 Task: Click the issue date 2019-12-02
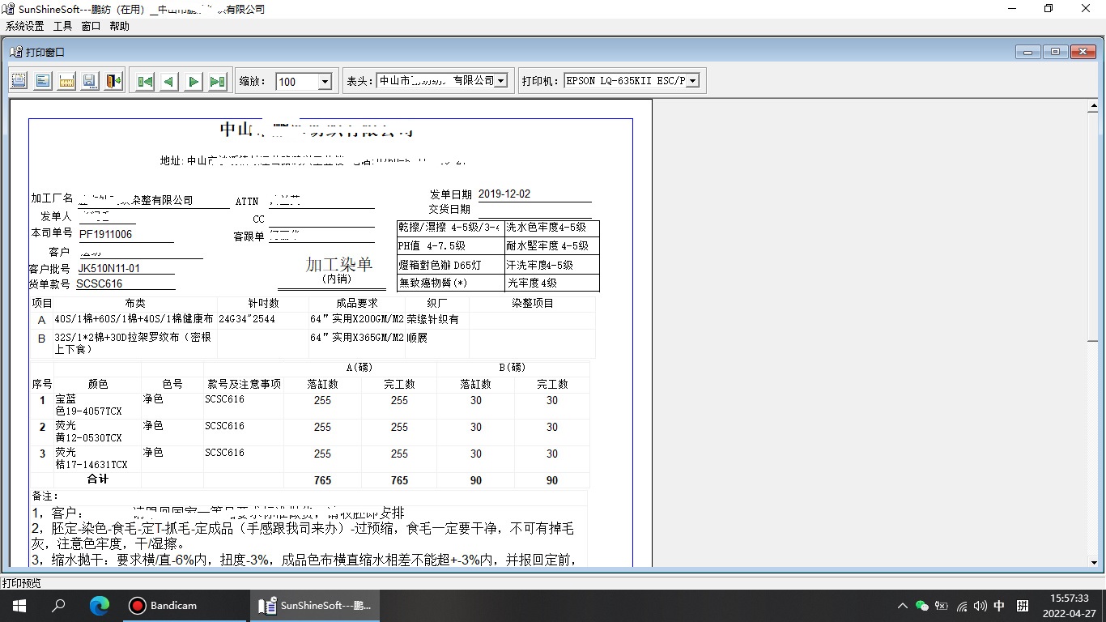click(x=504, y=194)
